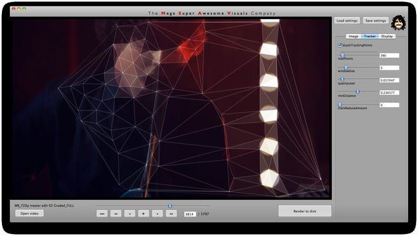Click the Save settings button
This screenshot has width=418, height=236.
point(376,20)
